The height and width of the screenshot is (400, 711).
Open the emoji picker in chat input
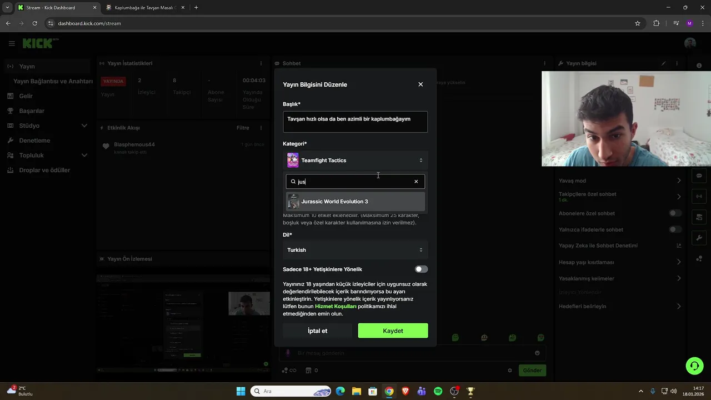coord(537,353)
